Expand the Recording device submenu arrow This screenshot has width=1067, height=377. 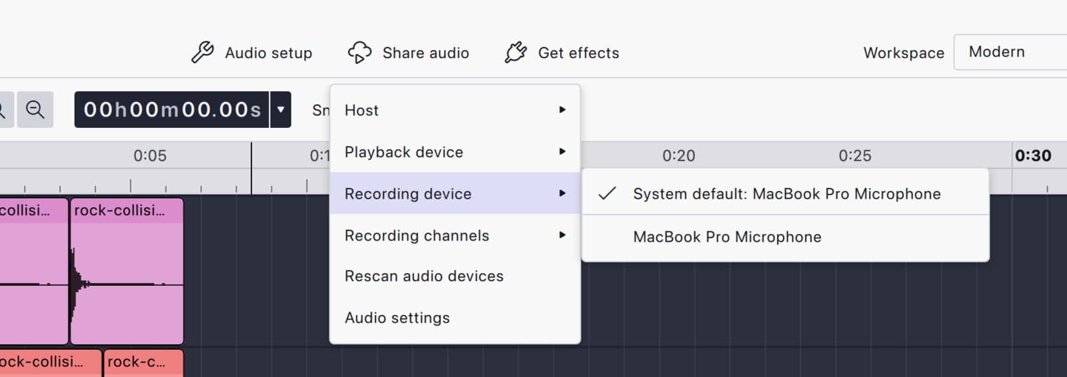(x=562, y=193)
